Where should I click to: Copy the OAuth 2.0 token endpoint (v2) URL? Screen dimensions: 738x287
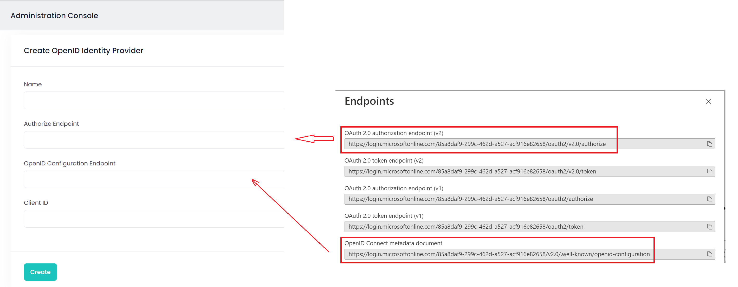tap(709, 172)
